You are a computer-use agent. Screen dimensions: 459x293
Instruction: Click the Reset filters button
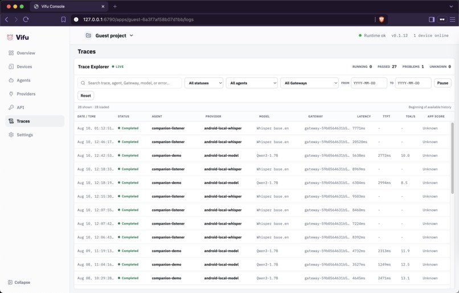point(86,96)
